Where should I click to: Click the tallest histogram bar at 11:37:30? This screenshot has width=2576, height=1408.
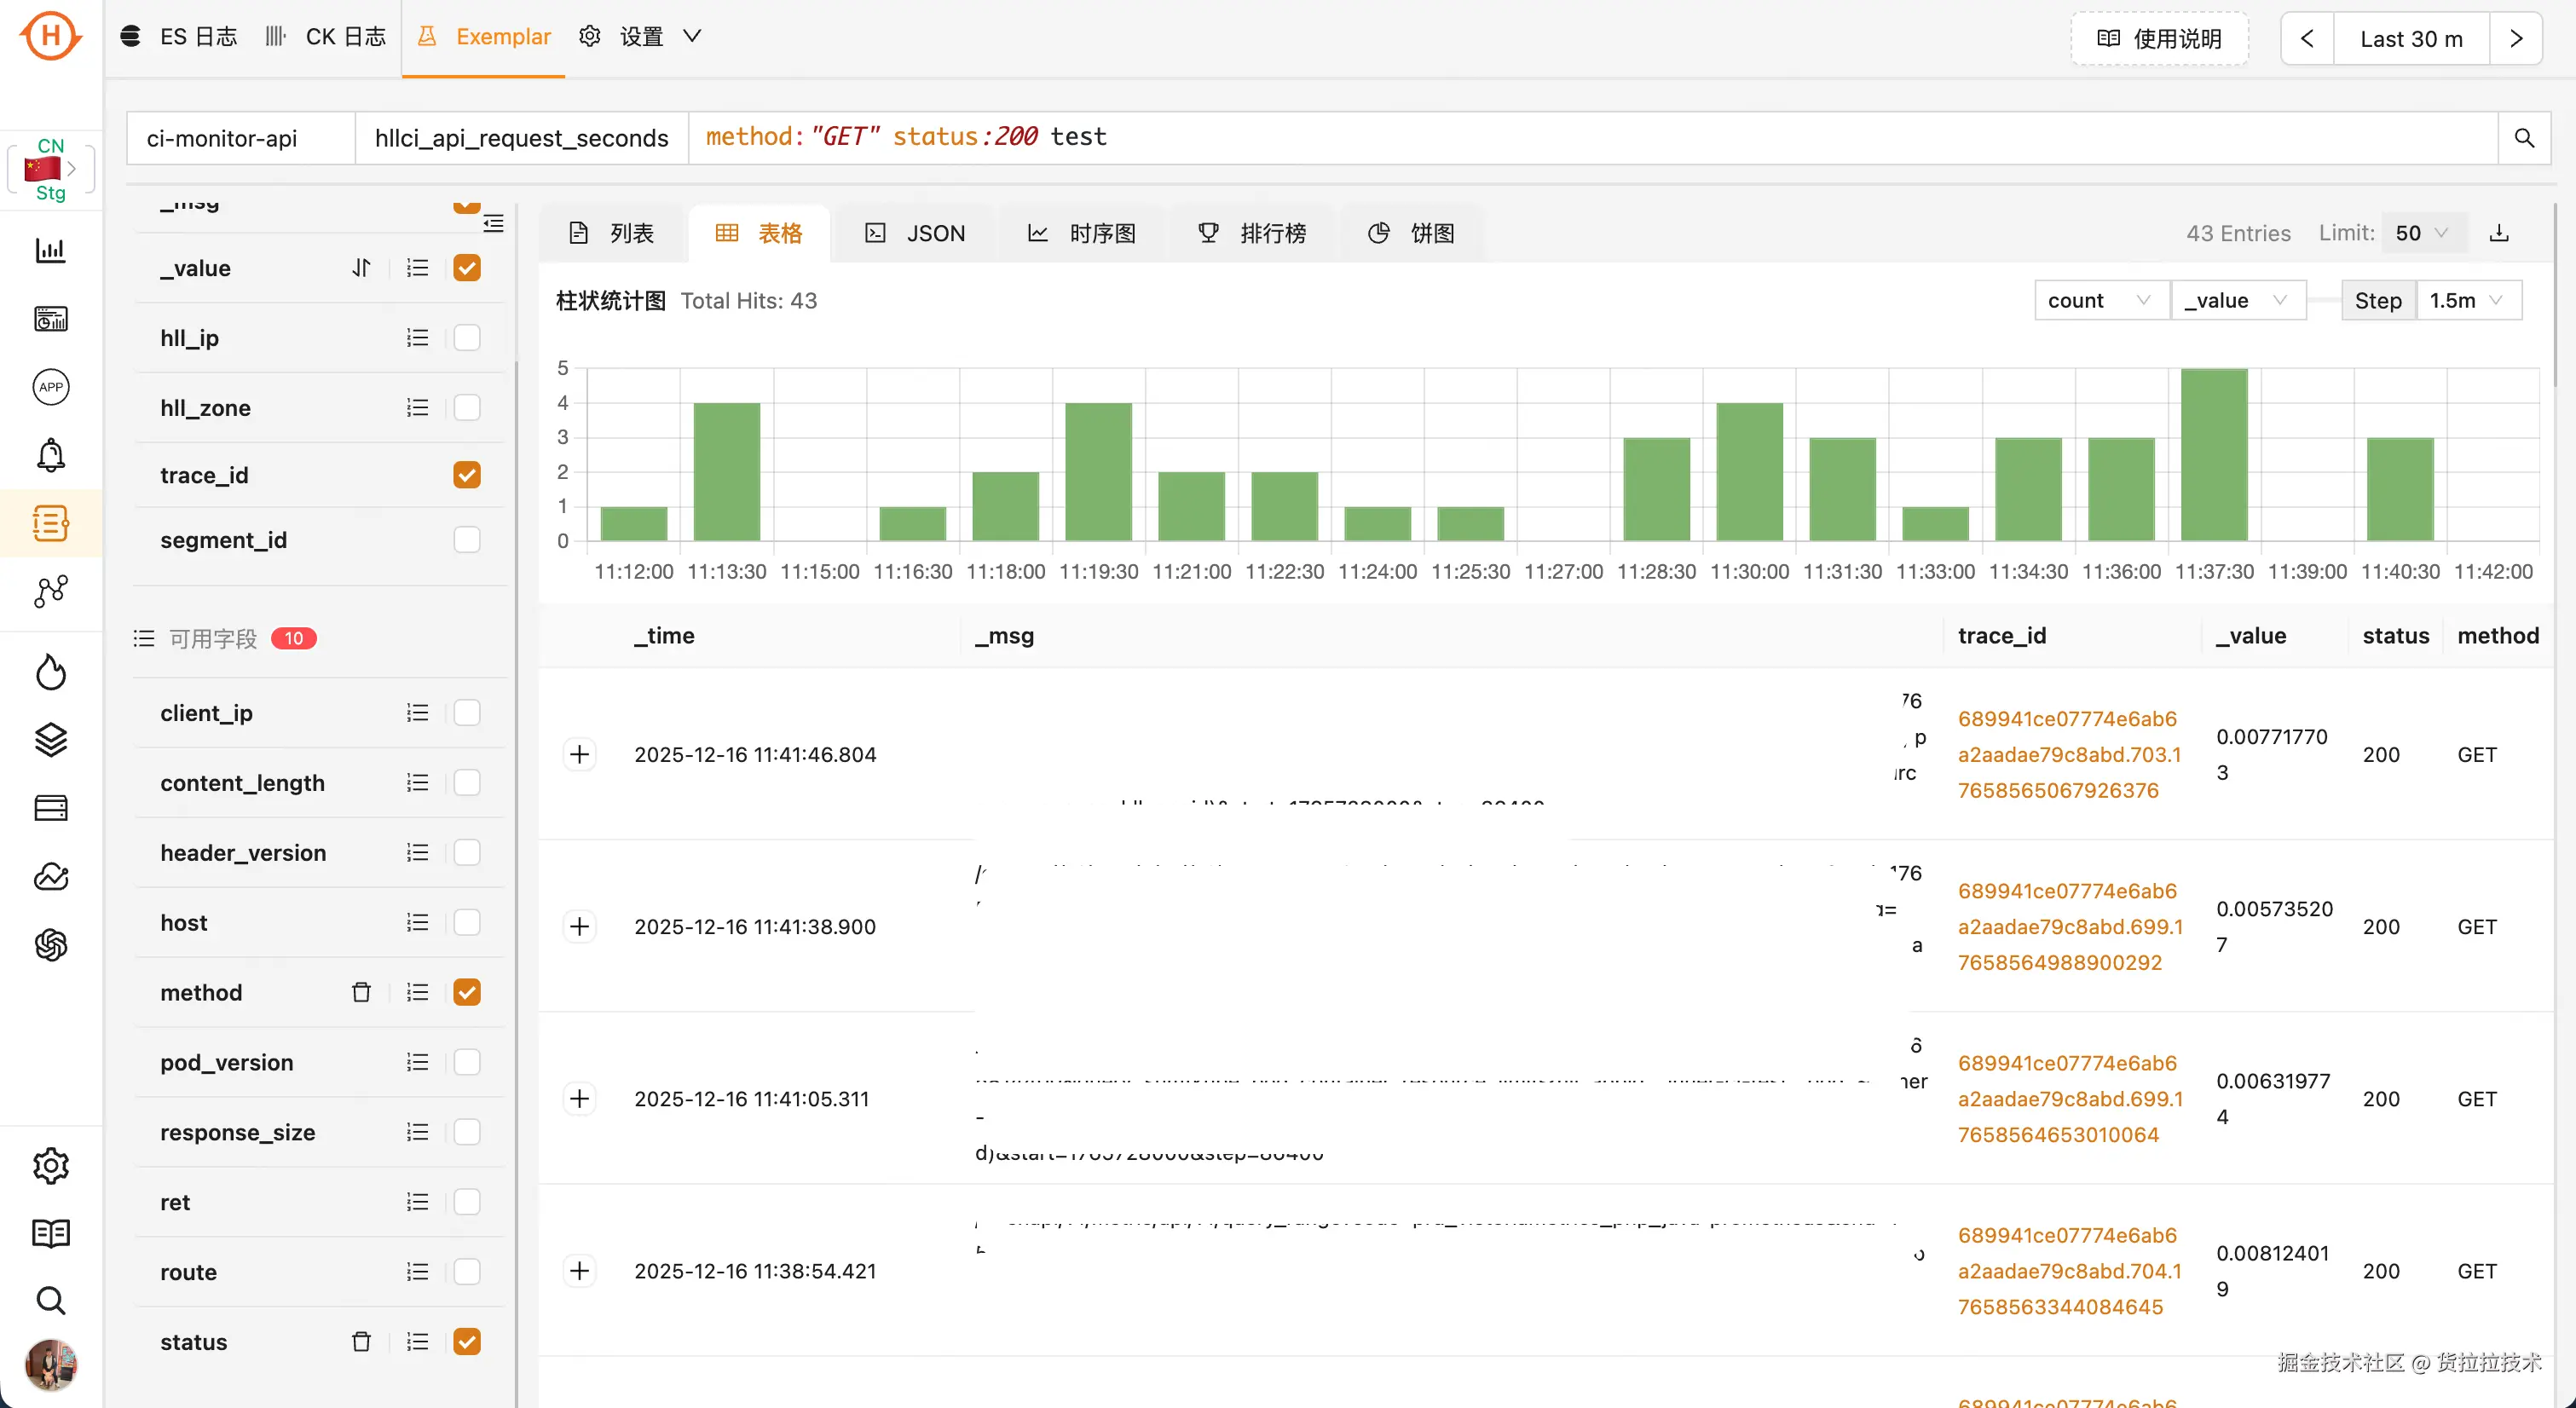click(2213, 455)
